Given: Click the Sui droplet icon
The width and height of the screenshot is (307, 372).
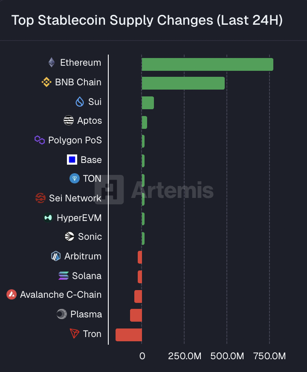Looking at the screenshot, I should [x=80, y=102].
